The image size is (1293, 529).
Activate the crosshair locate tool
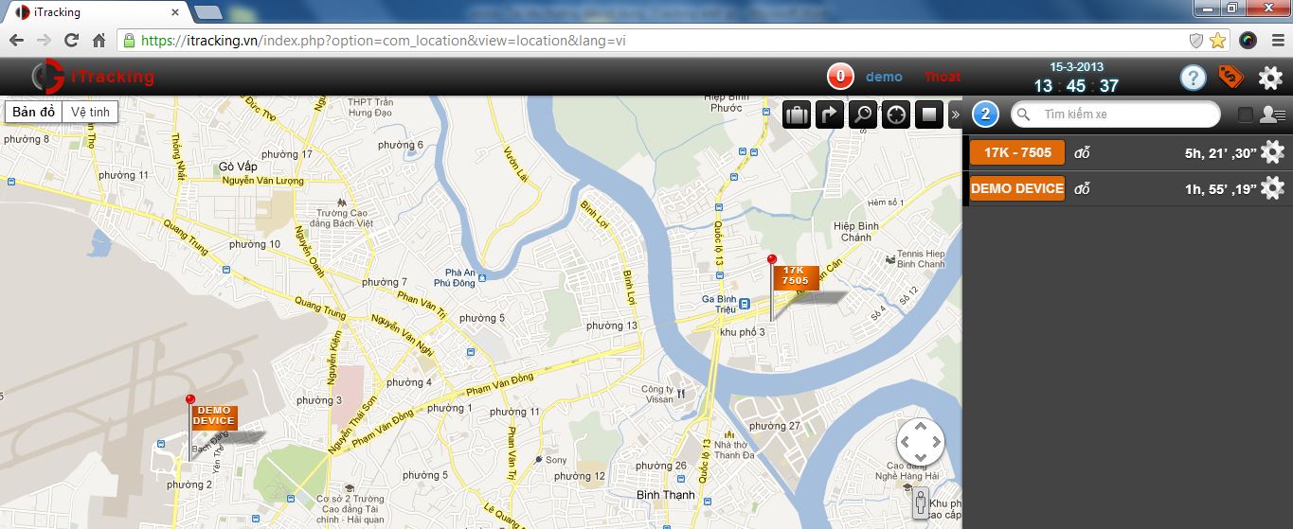click(896, 115)
